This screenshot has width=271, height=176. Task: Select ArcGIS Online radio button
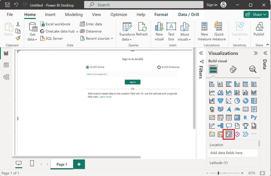(x=87, y=67)
